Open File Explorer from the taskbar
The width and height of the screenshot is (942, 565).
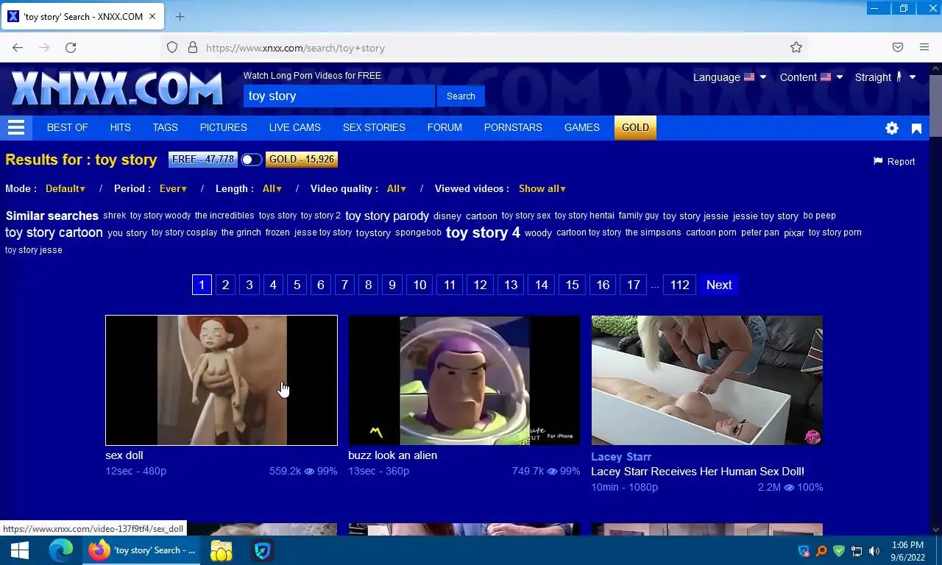tap(222, 550)
